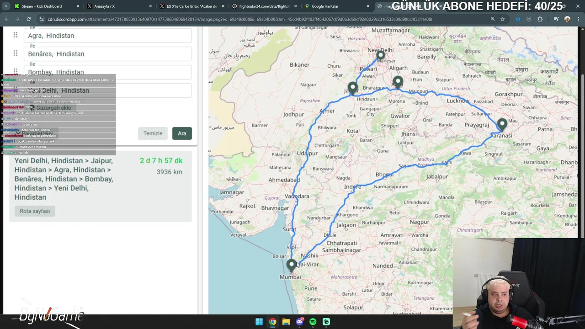Click the route summary starting "Yeni Delhi, Hindistan > Jaipur"
The height and width of the screenshot is (329, 585).
click(64, 179)
